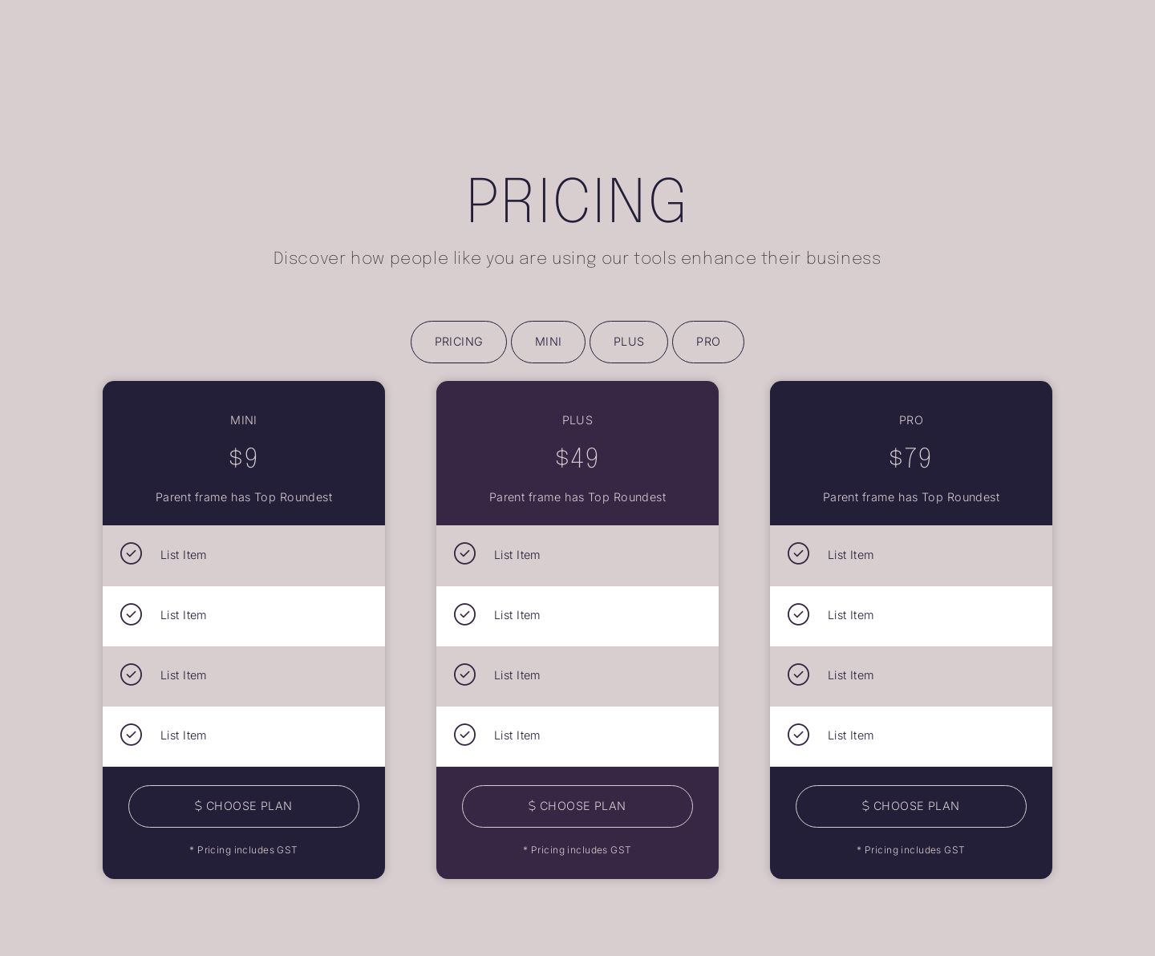This screenshot has height=956, width=1155.
Task: Click the $79 price in PRO card
Action: 911,458
